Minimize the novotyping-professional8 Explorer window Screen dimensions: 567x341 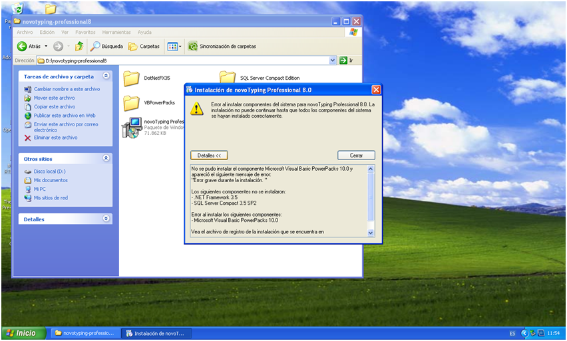pos(336,21)
